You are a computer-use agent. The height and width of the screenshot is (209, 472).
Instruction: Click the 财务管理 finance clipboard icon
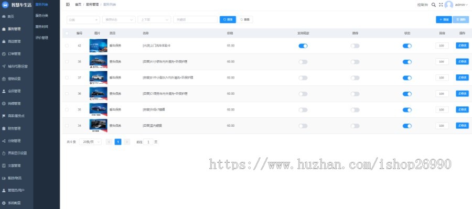(4, 128)
